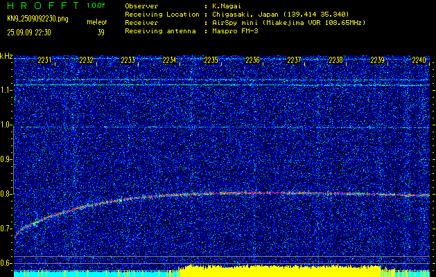Click the Receiving Location label
This screenshot has height=277, width=436.
(162, 14)
